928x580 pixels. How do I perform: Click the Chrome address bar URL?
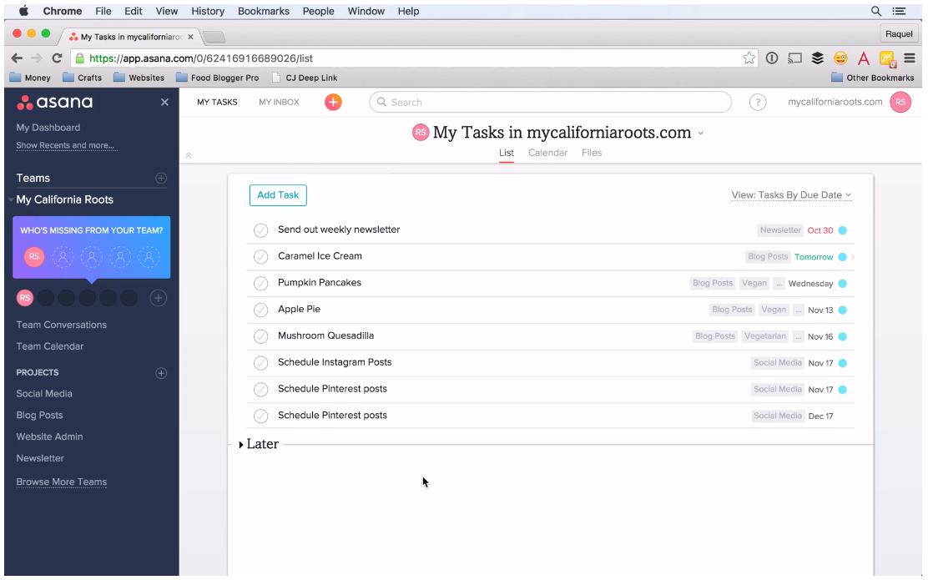click(x=201, y=58)
